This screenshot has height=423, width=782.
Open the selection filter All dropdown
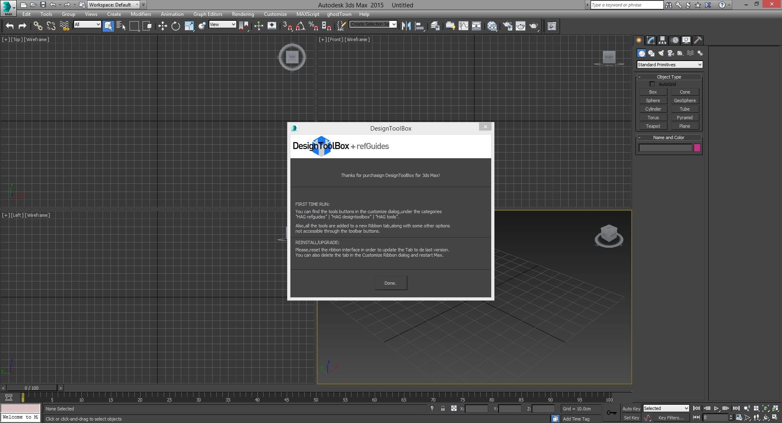click(x=87, y=24)
